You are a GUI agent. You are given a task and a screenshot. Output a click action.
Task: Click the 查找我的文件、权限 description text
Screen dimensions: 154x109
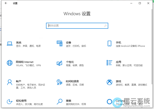coord(76,104)
